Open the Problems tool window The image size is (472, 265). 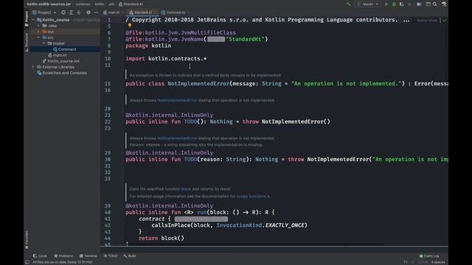(63, 256)
